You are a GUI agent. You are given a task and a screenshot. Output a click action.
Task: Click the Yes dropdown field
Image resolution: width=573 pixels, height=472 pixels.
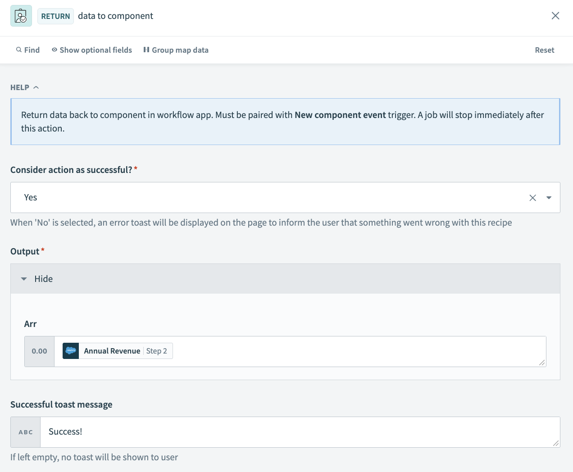coord(270,197)
